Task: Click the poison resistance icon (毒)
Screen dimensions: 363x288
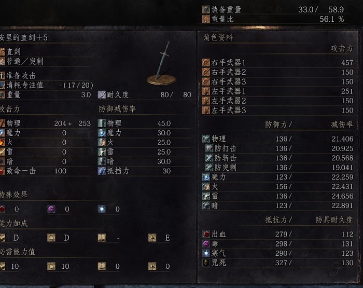Action: pyautogui.click(x=206, y=244)
